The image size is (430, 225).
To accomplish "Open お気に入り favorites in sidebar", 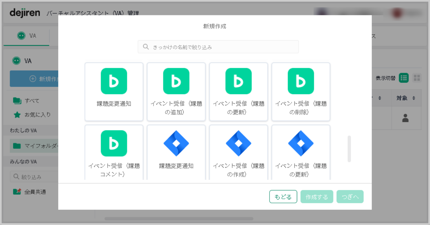I will (x=32, y=115).
